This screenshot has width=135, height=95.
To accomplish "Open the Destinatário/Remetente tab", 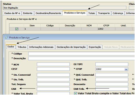I will (48, 13).
